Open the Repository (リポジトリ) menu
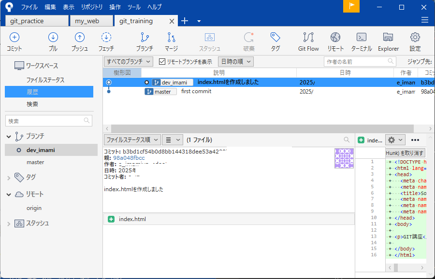The height and width of the screenshot is (279, 435). point(92,7)
